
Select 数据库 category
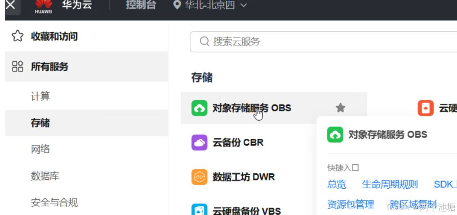coord(45,176)
